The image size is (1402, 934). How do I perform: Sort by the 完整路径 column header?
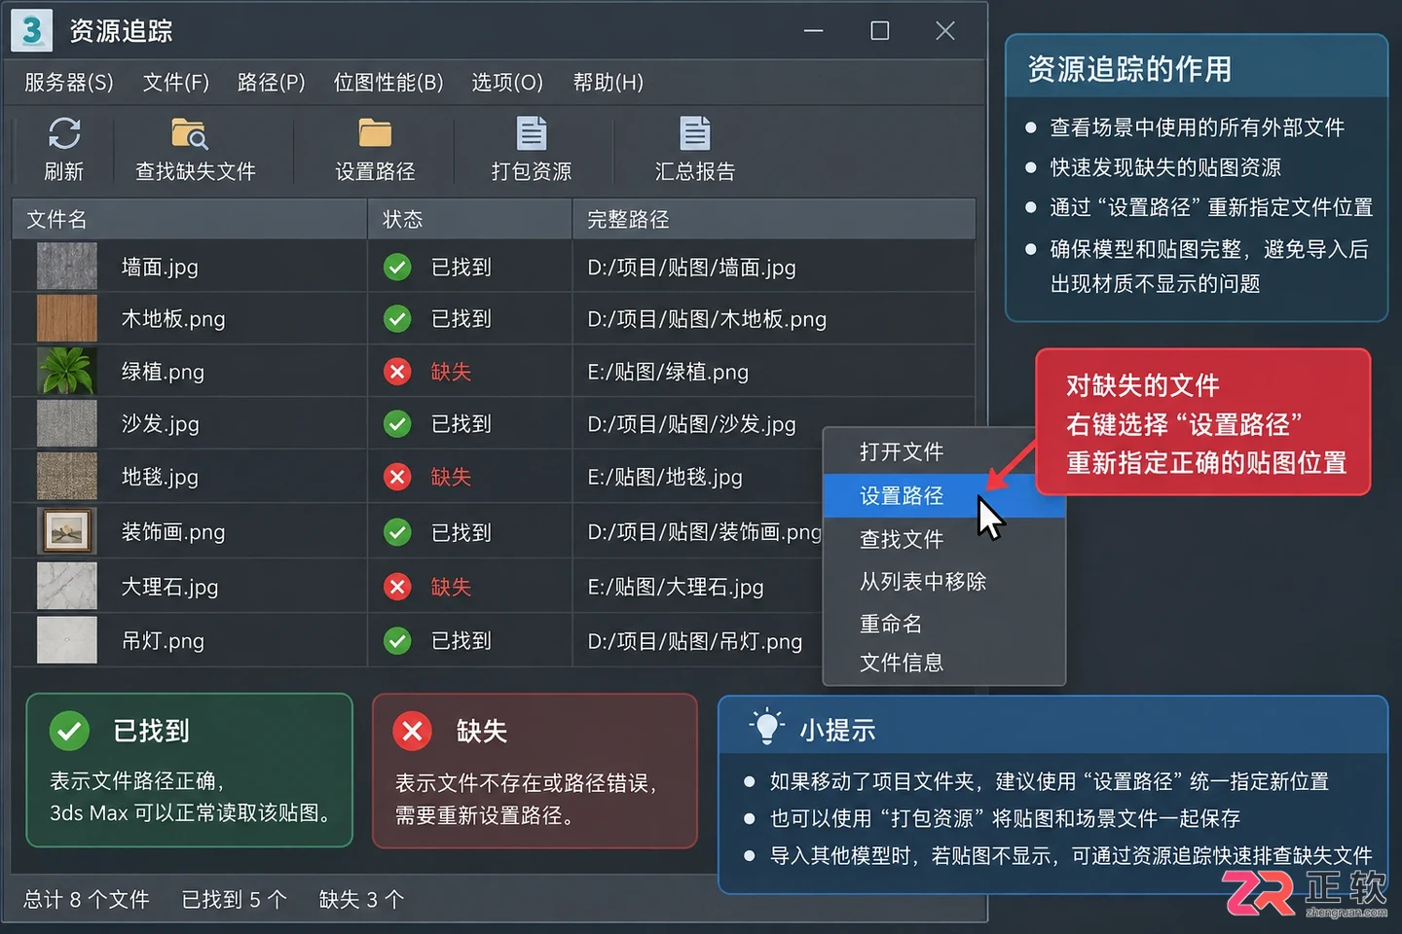tap(774, 219)
